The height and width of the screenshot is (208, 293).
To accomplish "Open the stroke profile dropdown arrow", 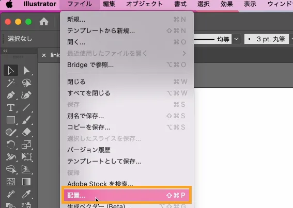I will [x=236, y=39].
